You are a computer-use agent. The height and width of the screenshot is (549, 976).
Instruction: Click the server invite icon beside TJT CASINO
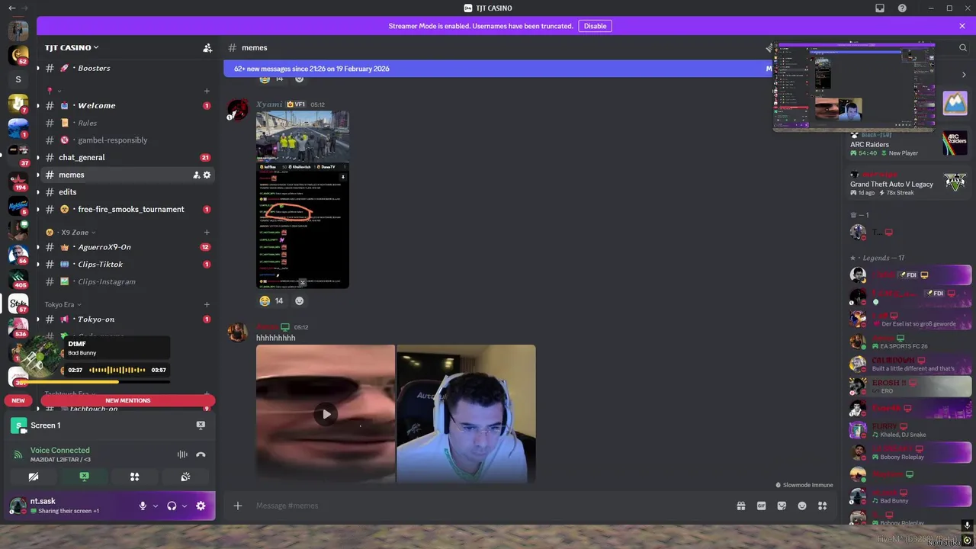click(x=207, y=47)
